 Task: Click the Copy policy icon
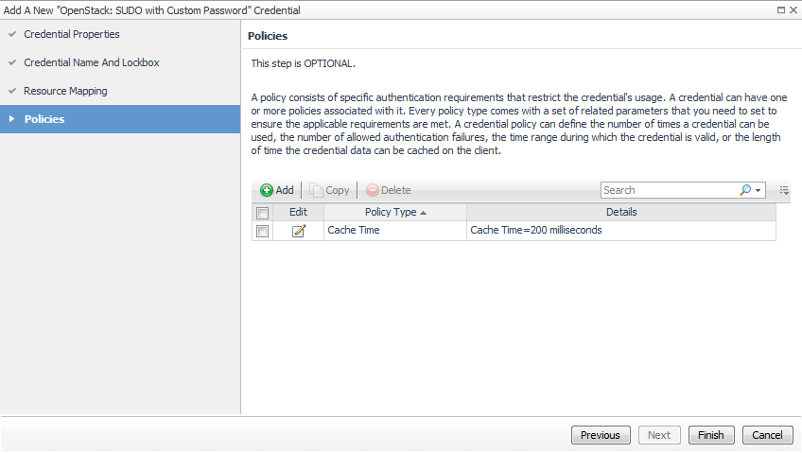[x=317, y=190]
